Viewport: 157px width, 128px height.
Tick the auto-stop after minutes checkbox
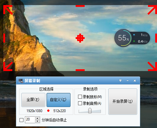pos(21,120)
